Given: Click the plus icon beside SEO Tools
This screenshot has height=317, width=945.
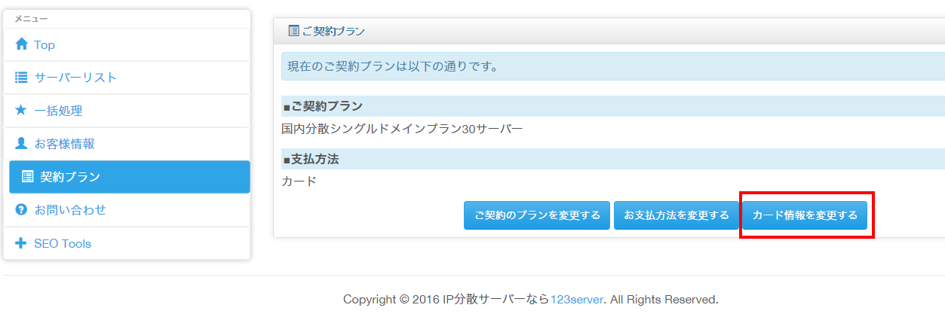Looking at the screenshot, I should (21, 243).
